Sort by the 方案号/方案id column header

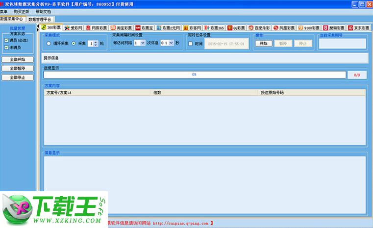pos(97,93)
